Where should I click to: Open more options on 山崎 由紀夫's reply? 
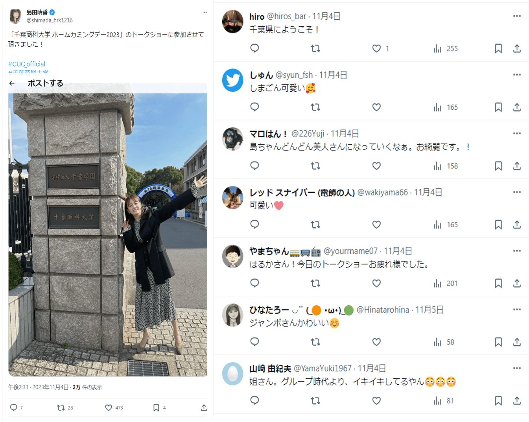[517, 368]
